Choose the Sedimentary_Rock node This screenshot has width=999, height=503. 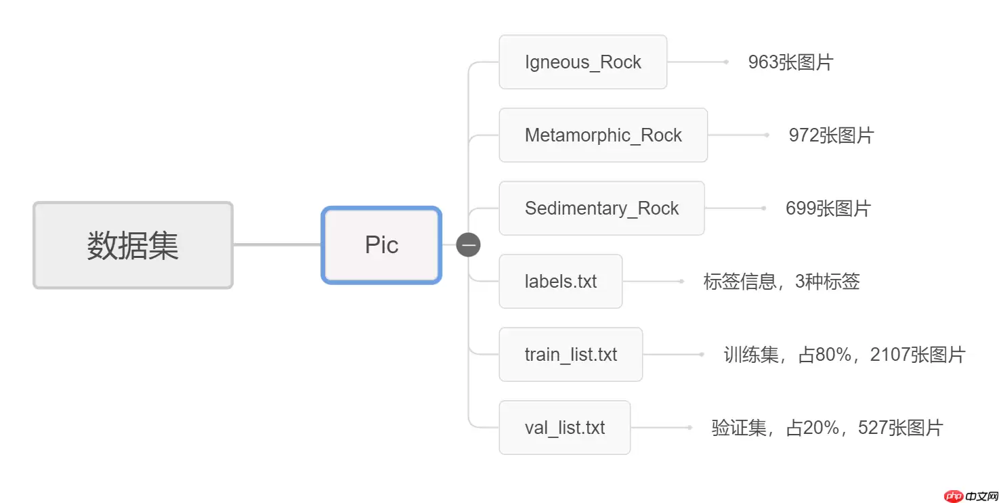point(601,209)
